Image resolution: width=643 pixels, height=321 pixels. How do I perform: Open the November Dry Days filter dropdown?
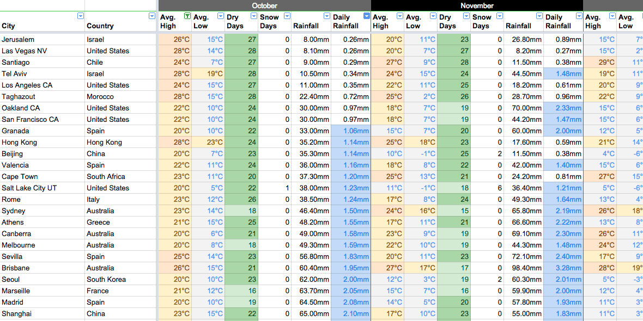pos(466,16)
